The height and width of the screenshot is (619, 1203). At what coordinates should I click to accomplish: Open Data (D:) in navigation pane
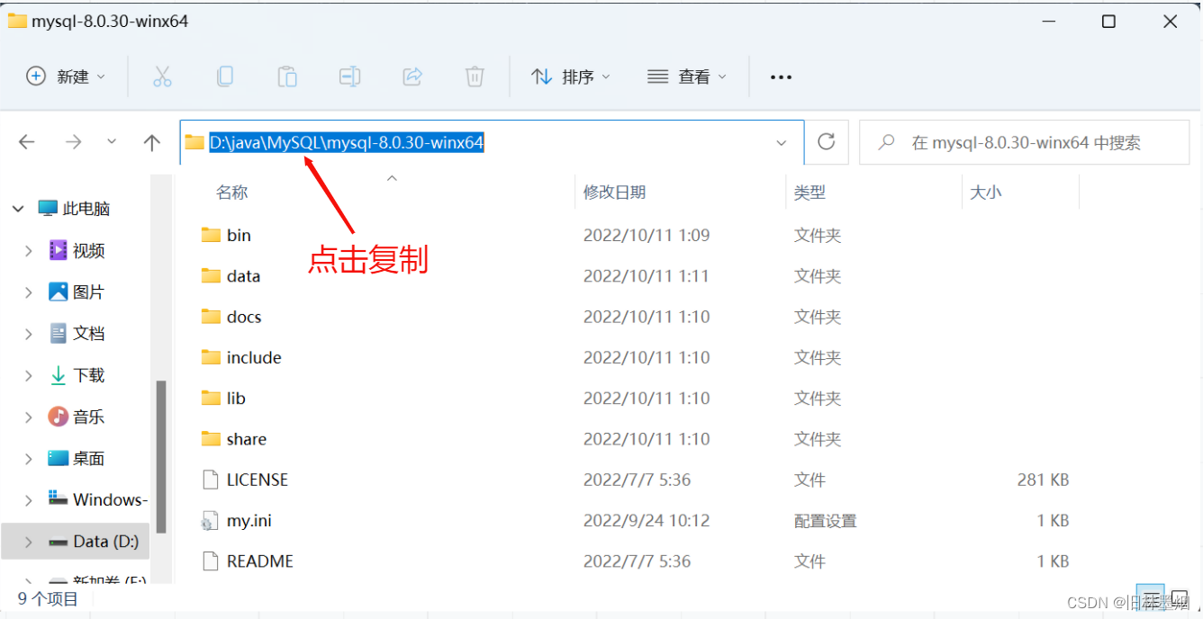pos(105,542)
